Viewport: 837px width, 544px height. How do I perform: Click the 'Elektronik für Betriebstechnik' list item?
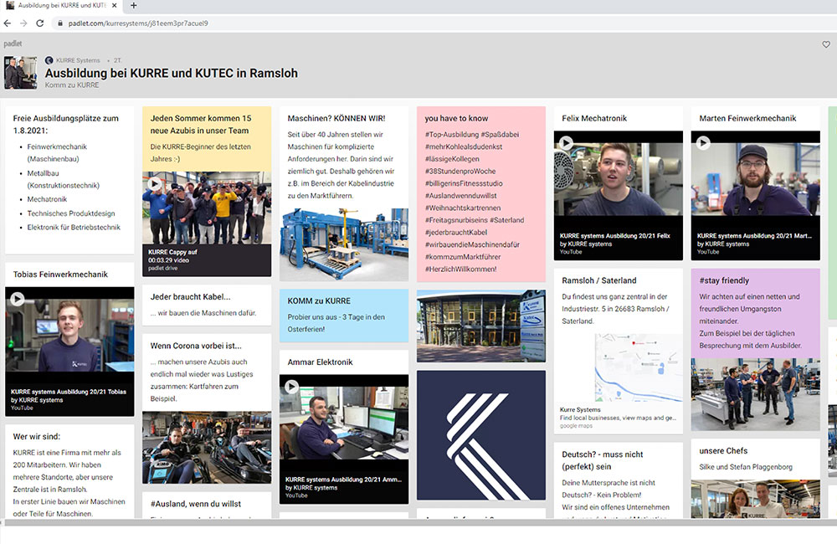pyautogui.click(x=74, y=227)
